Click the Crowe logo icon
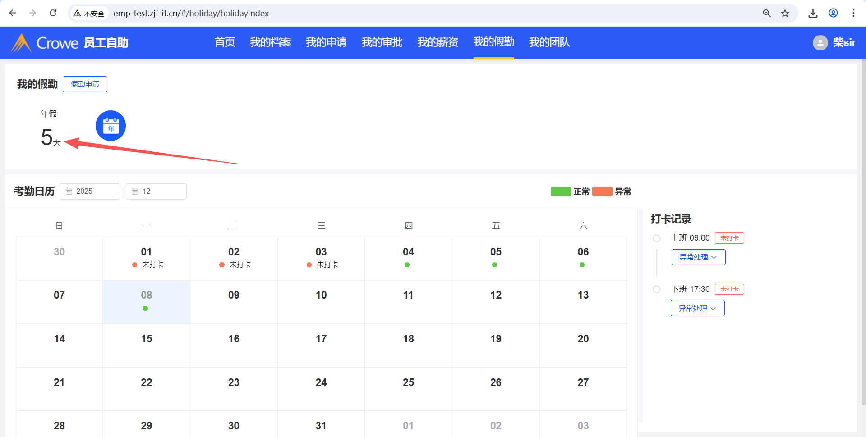Viewport: 866px width, 437px height. tap(21, 43)
